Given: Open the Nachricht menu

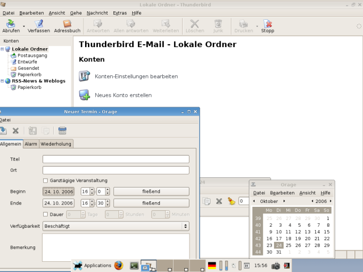Looking at the screenshot, I should [97, 13].
